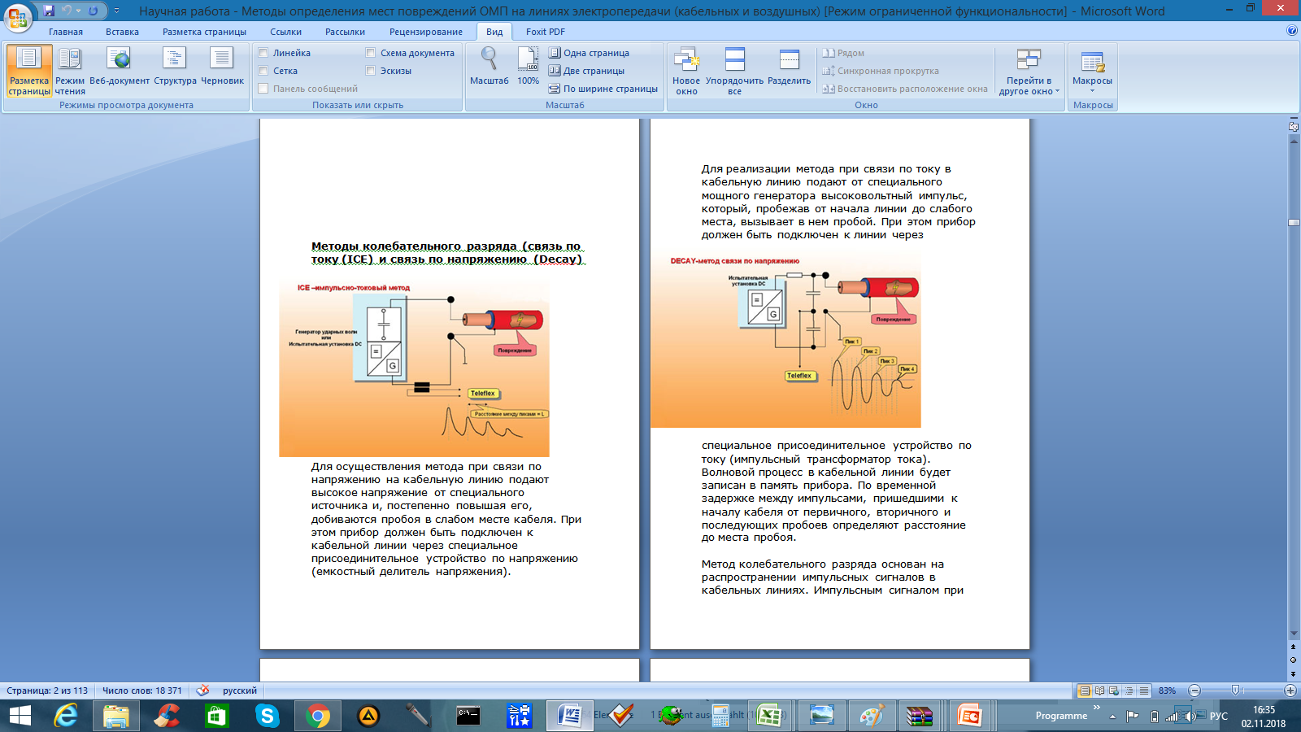Click zoom in plus button
Viewport: 1301px width, 732px height.
tap(1290, 691)
